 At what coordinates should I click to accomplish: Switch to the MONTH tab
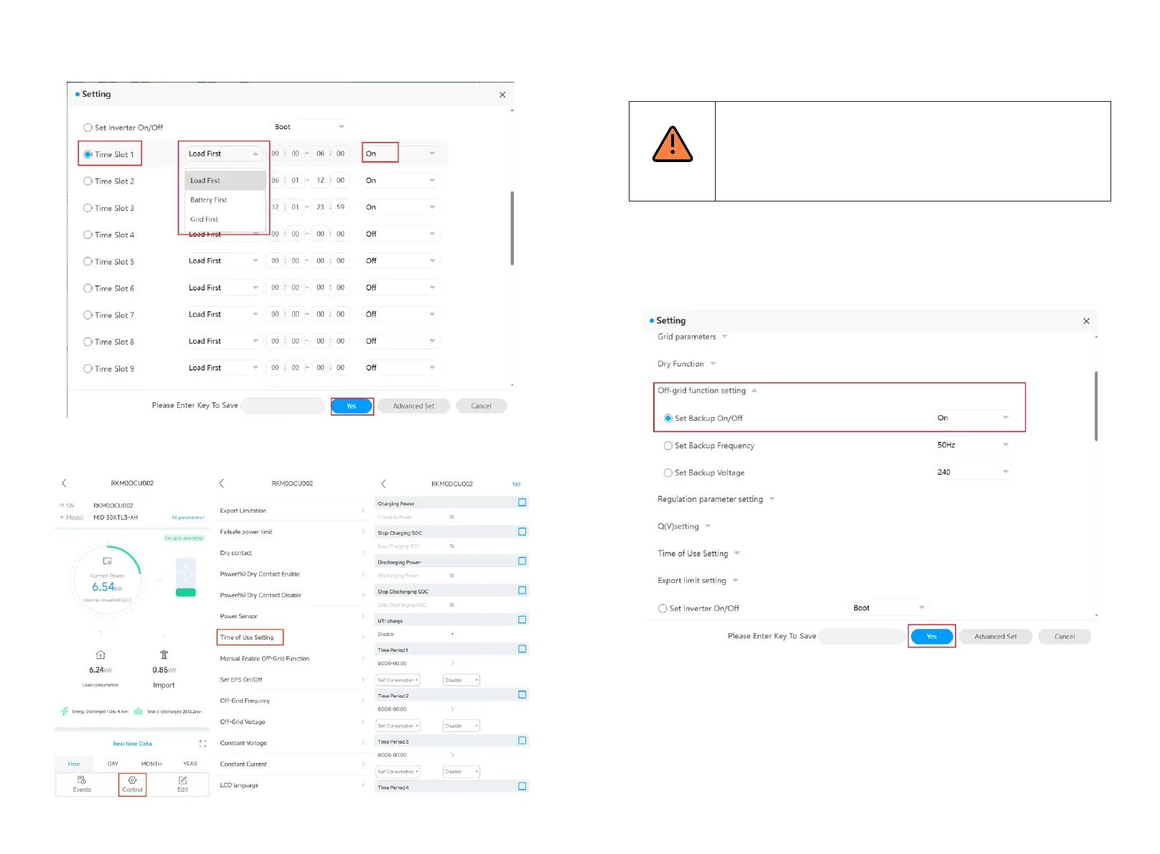pos(151,764)
